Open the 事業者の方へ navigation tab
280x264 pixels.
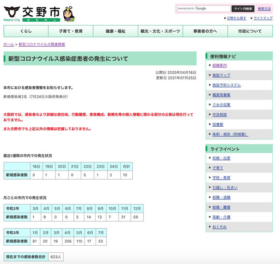pyautogui.click(x=205, y=31)
